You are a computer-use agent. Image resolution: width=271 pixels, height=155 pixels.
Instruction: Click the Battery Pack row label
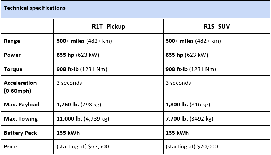pyautogui.click(x=20, y=133)
